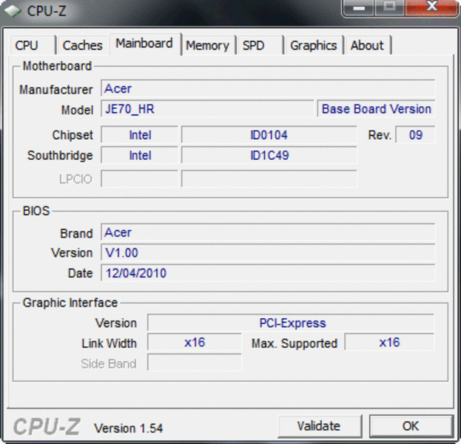Click the Model field JE70_HR
Viewport: 461px width, 444px height.
coord(207,109)
